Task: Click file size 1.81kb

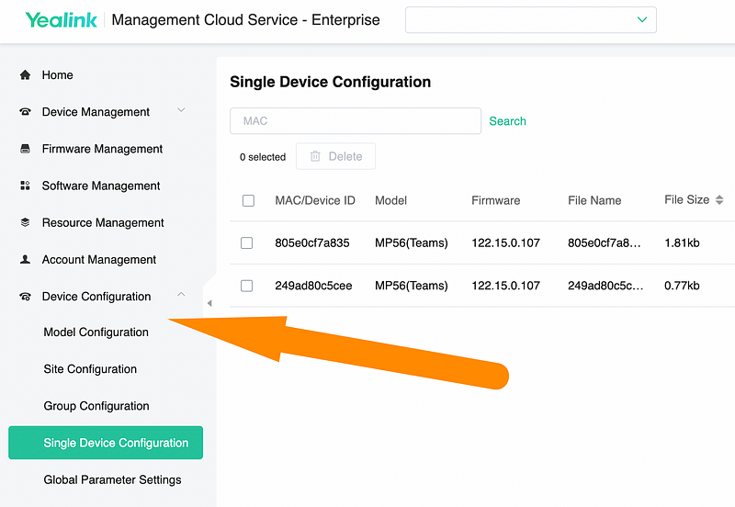Action: pos(682,242)
